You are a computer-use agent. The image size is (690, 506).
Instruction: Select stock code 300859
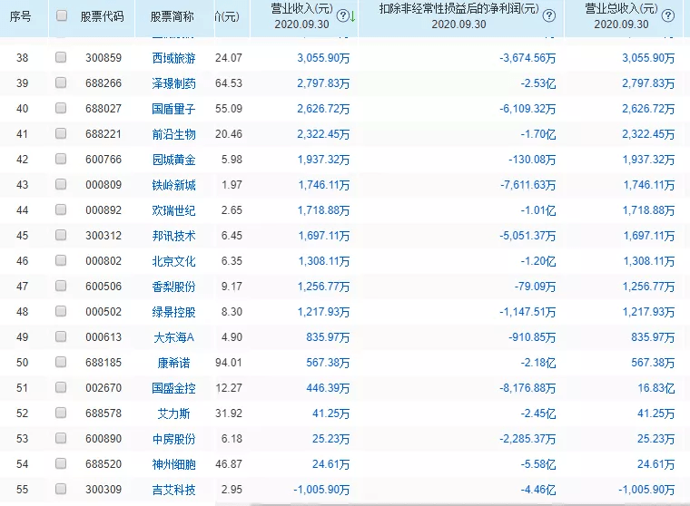(x=103, y=58)
